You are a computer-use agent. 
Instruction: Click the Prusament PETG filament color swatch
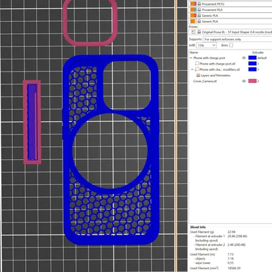click(193, 4)
